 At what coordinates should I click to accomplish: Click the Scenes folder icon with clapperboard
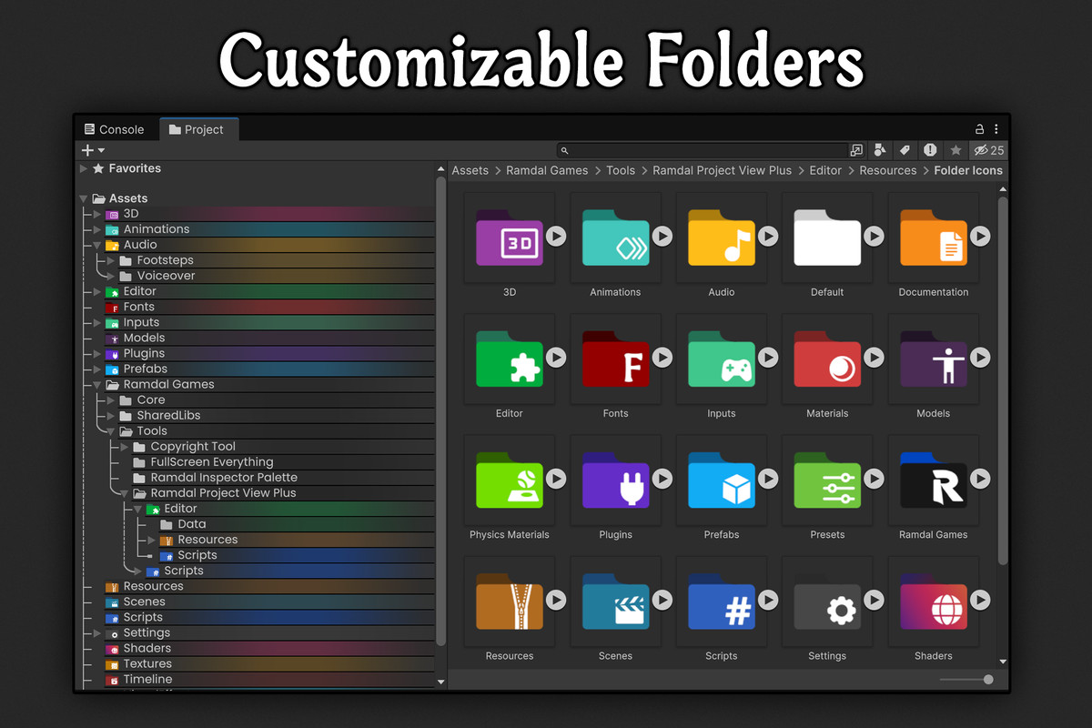(x=615, y=602)
